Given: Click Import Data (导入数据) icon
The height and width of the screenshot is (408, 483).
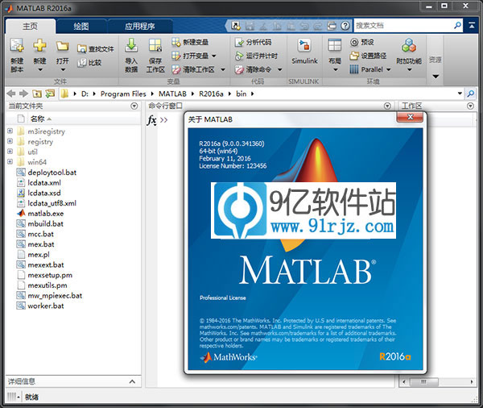Looking at the screenshot, I should click(x=131, y=45).
